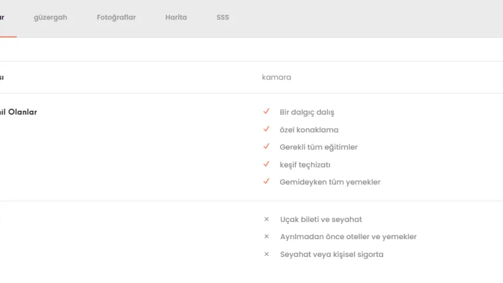The image size is (503, 283).
Task: Click the X icon beside 'Seyahat veya kişisel sigorta'
Action: pos(266,254)
